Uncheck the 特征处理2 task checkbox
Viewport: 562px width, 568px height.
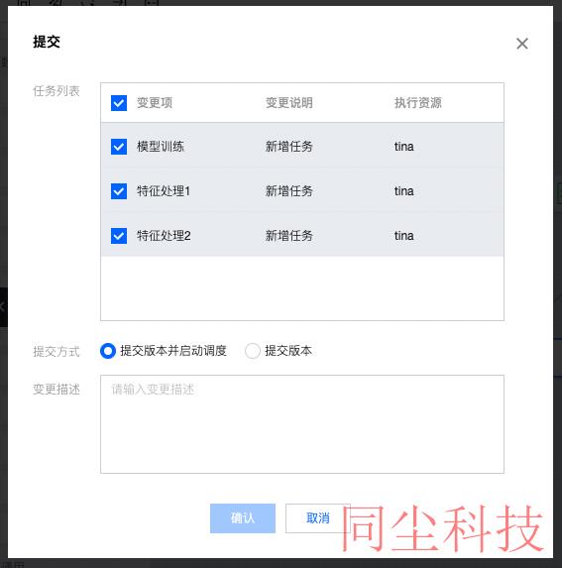pos(119,236)
